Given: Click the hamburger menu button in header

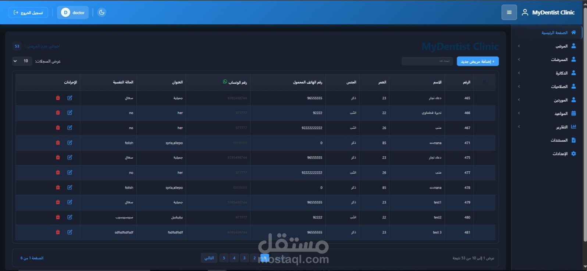Looking at the screenshot, I should 509,13.
